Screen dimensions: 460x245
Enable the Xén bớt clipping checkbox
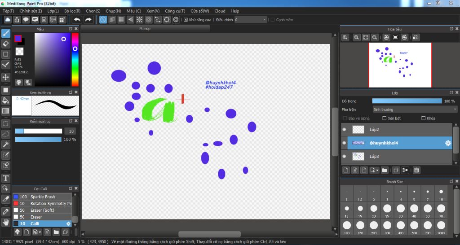(385, 118)
